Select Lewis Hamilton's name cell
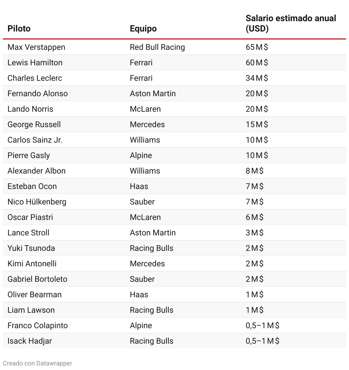Screen dimensions: 349x370 35,63
